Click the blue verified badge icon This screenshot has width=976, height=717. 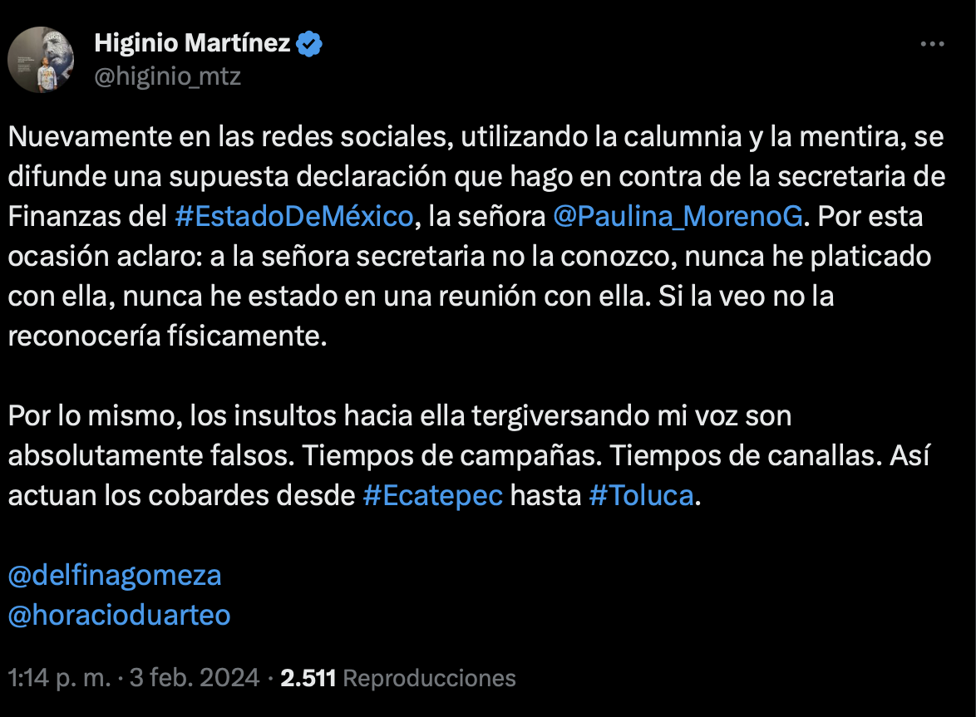[x=310, y=43]
